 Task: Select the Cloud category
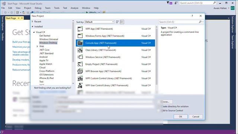click(42, 67)
